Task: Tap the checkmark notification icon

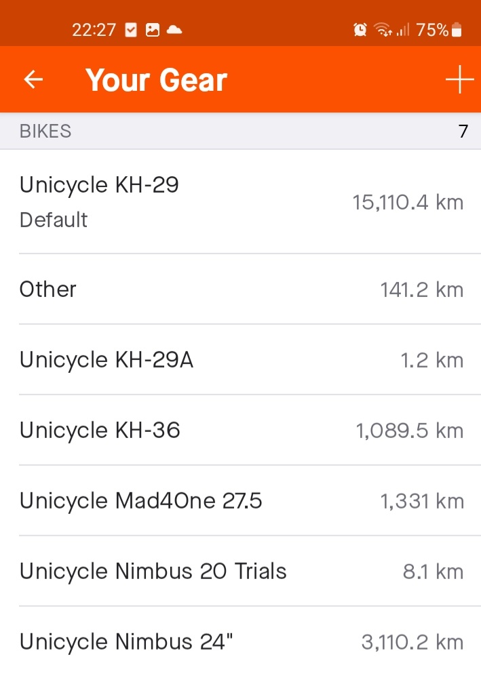Action: pos(132,30)
